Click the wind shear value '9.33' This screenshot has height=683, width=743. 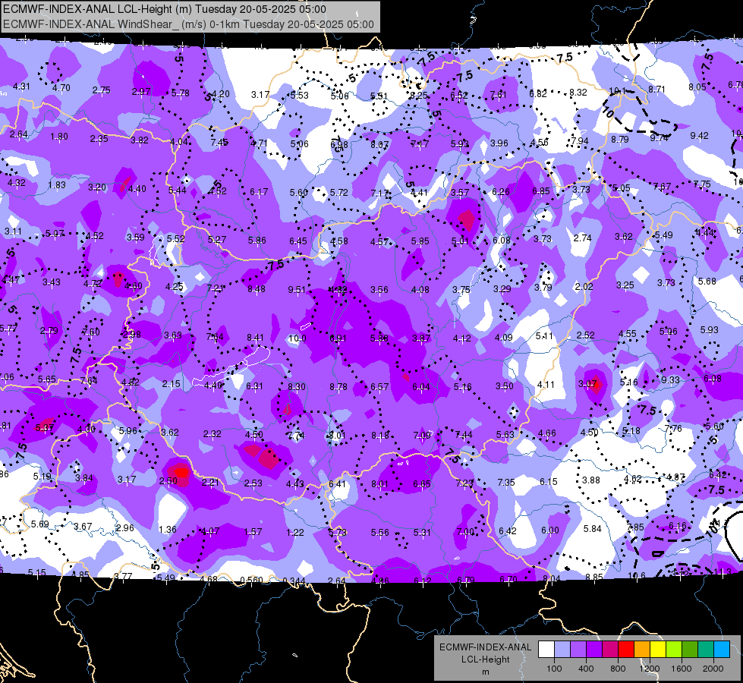[670, 379]
